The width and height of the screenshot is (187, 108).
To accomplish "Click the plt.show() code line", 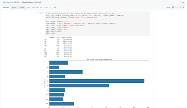I will (x=51, y=33).
